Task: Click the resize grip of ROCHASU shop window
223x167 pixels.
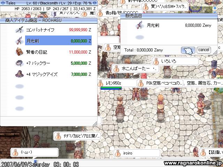Action: pos(95,124)
